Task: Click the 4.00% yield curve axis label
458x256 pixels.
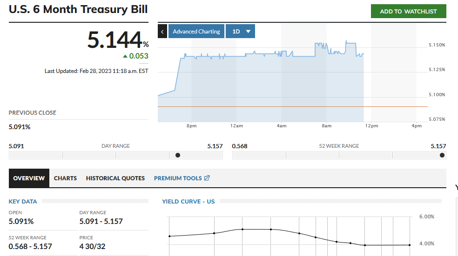Action: click(427, 243)
